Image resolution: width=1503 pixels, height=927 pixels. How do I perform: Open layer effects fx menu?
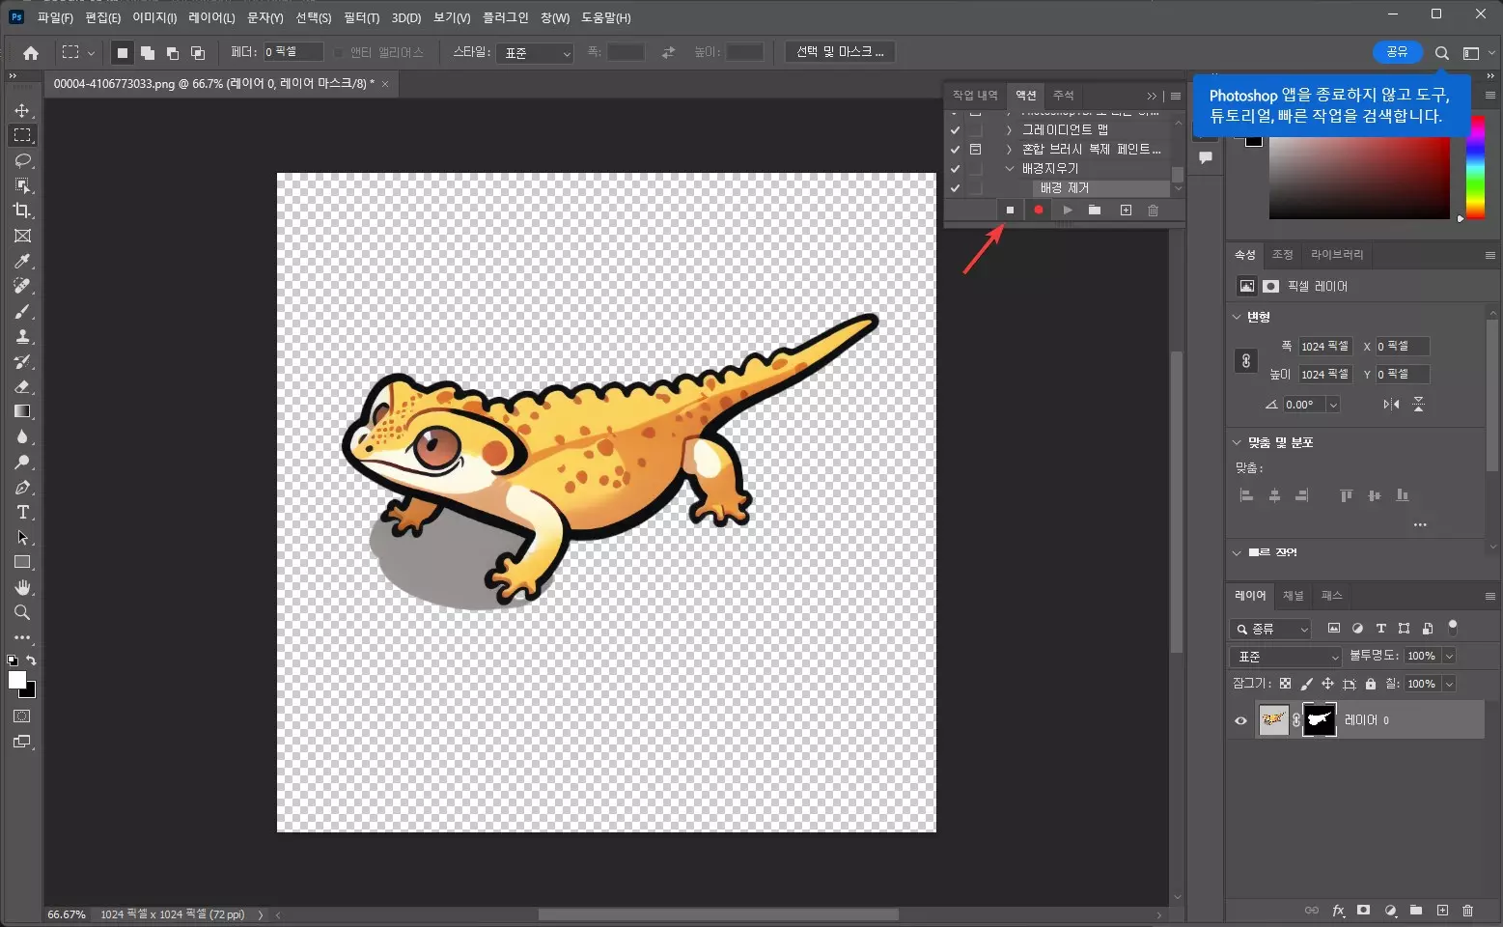coord(1338,910)
